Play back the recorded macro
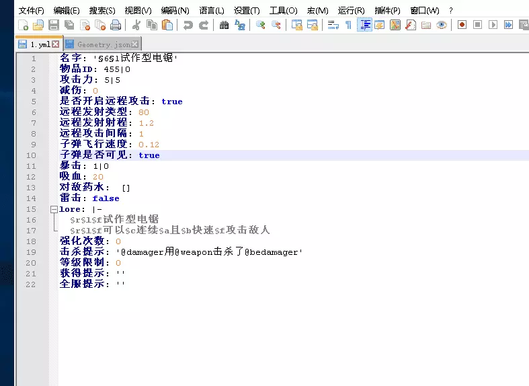Viewport: 529px width, 386px height. tap(493, 25)
